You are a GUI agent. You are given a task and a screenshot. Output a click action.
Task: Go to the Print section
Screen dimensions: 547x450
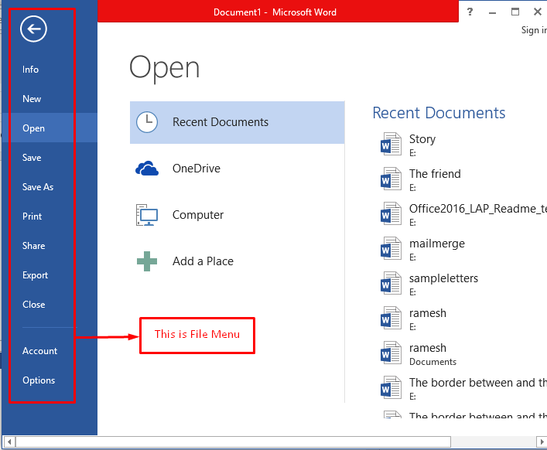[x=32, y=216]
